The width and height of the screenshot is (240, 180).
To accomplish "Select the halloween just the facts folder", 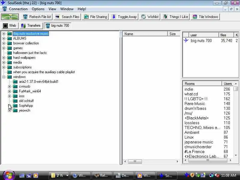I will coord(30,53).
